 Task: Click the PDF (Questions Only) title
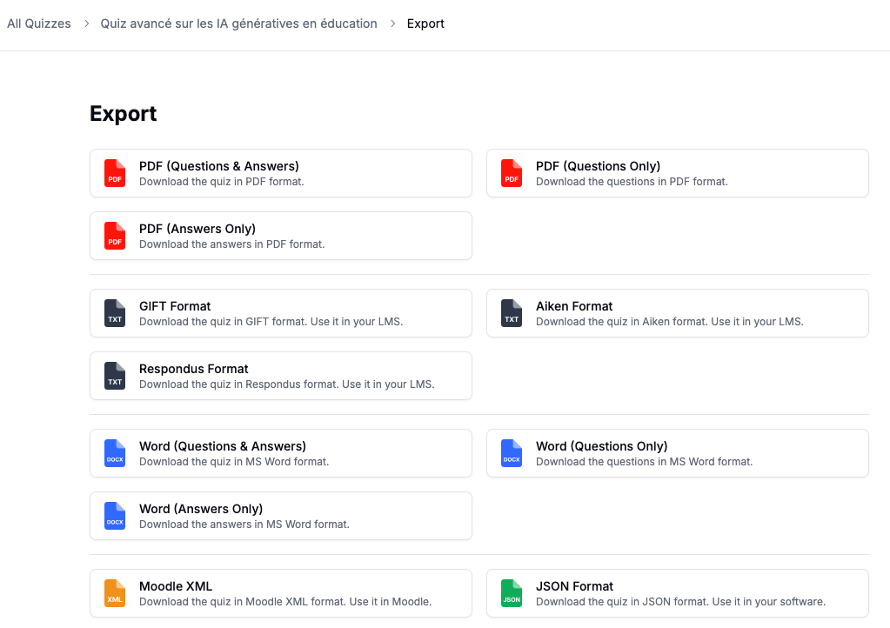tap(598, 166)
